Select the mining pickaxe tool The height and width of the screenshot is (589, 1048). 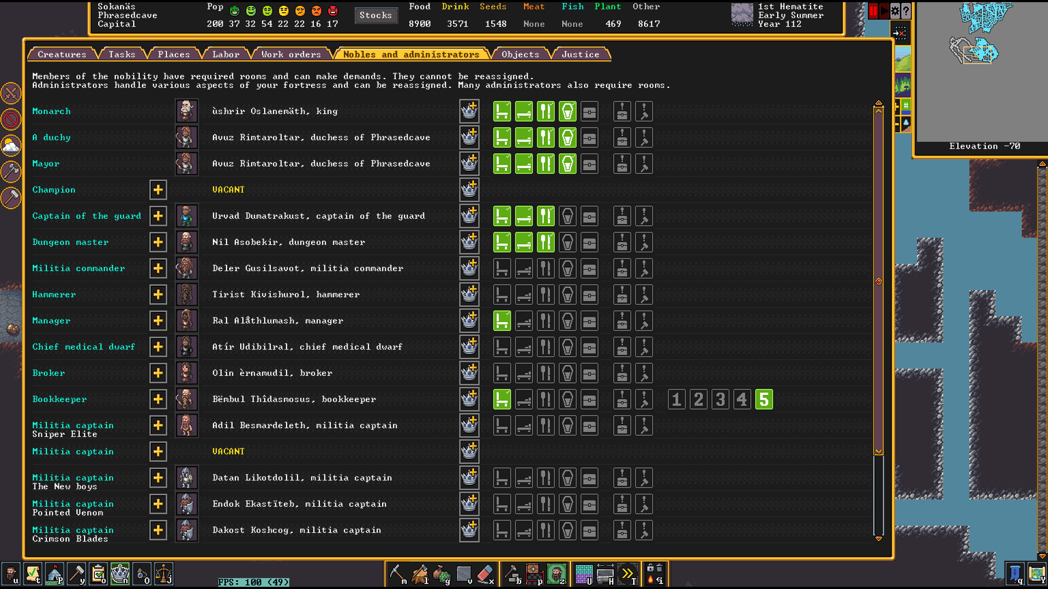397,574
